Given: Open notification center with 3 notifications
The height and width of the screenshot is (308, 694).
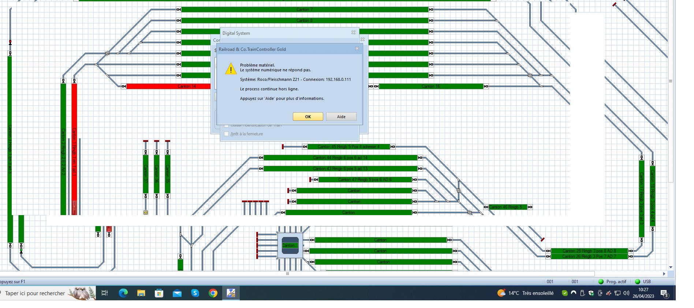Looking at the screenshot, I should (664, 293).
